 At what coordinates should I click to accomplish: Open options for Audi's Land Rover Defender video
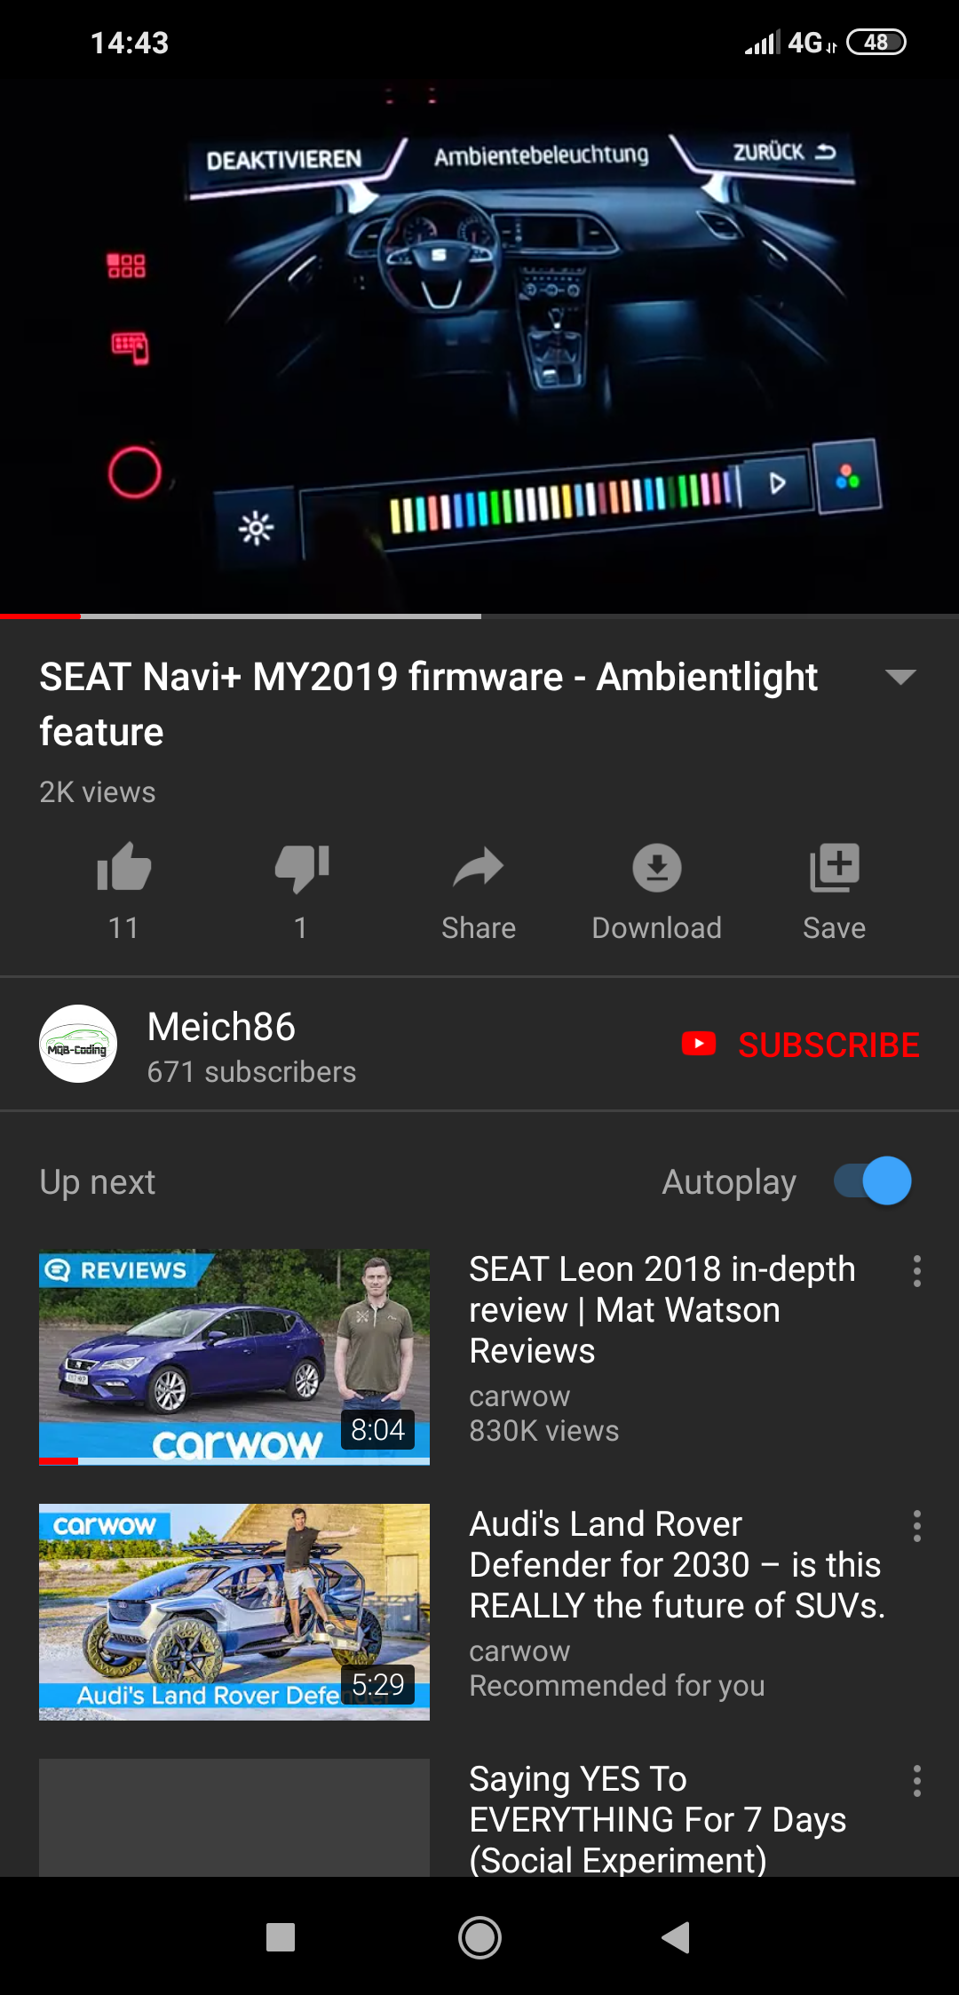(917, 1526)
